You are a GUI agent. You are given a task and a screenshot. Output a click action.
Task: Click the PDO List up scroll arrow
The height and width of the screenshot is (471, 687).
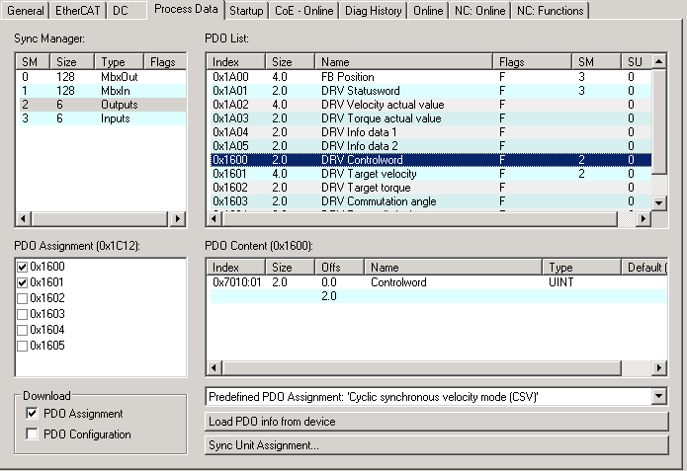coord(658,62)
